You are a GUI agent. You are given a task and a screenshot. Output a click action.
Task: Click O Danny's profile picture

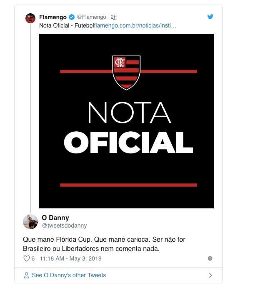click(30, 221)
